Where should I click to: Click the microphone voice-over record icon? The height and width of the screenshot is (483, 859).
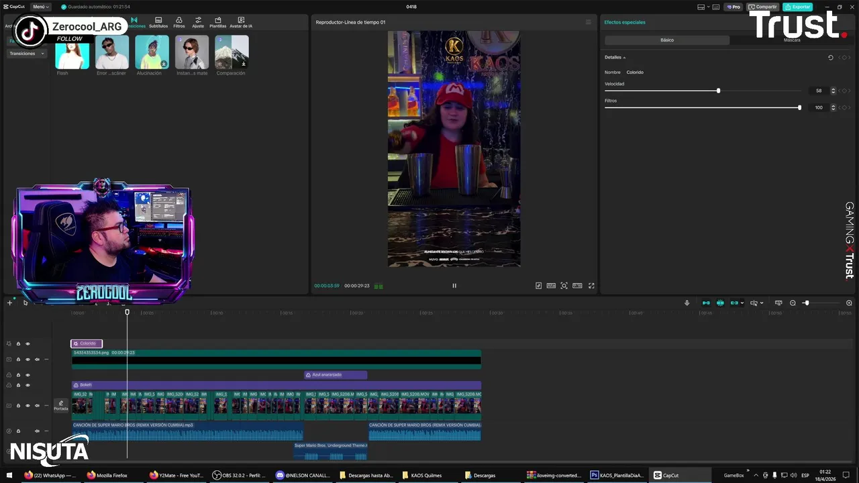[687, 303]
